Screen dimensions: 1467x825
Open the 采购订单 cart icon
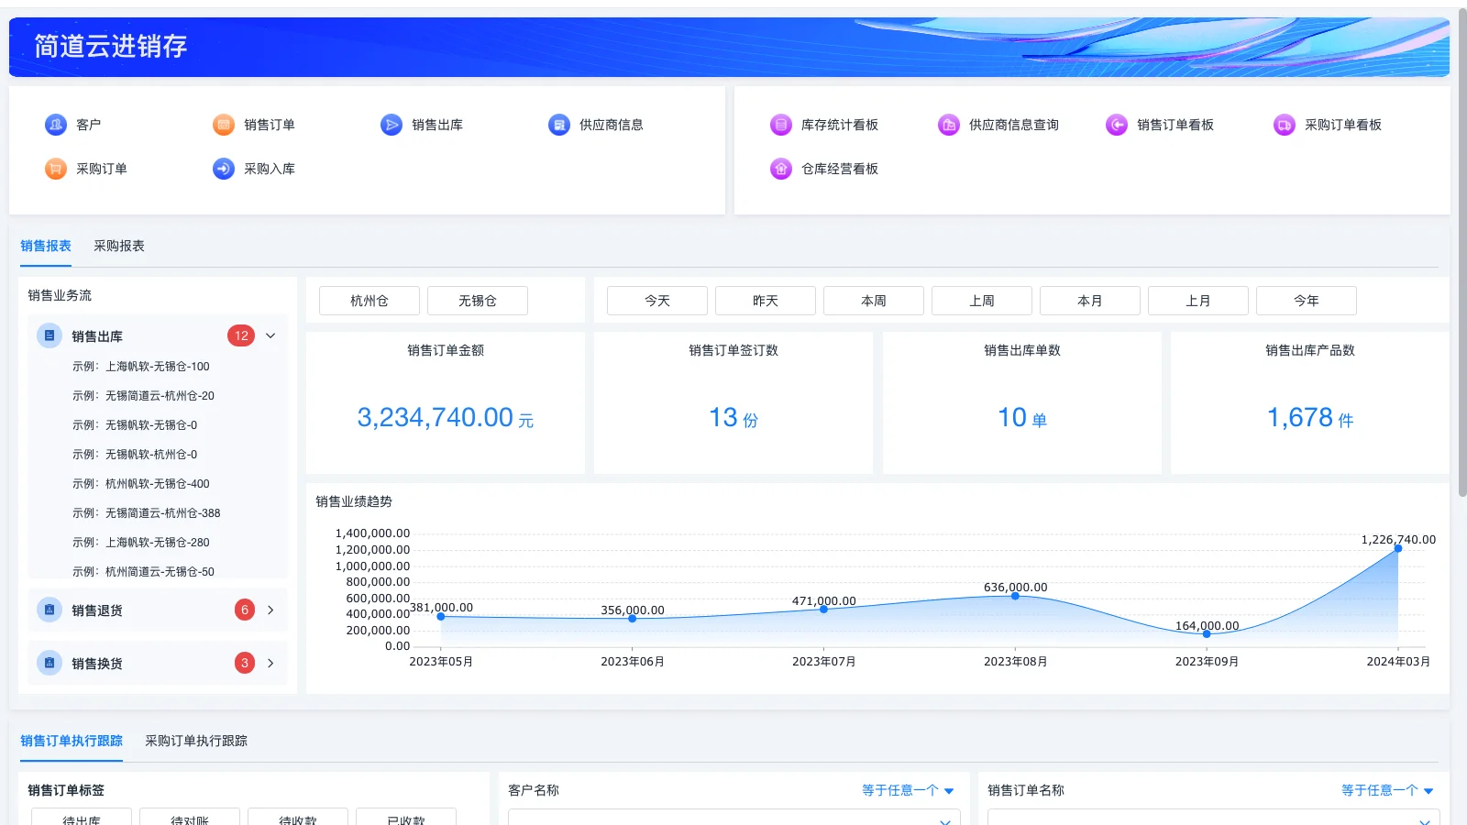pyautogui.click(x=56, y=169)
